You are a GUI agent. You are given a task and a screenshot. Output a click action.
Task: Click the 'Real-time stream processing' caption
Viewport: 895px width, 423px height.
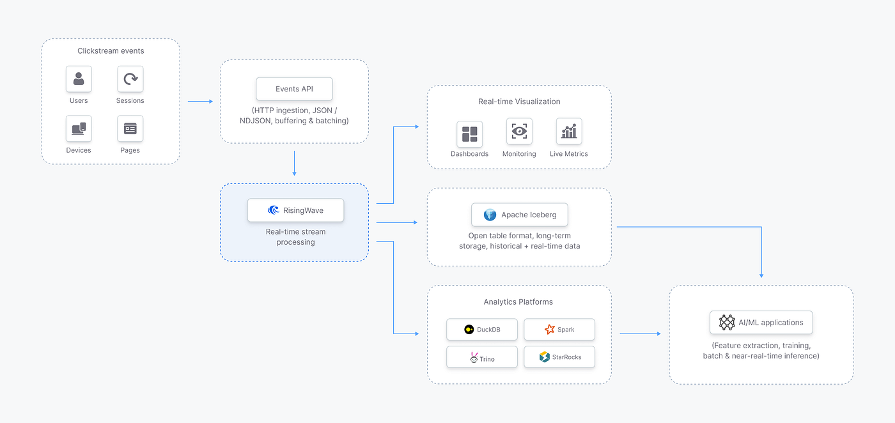tap(295, 237)
